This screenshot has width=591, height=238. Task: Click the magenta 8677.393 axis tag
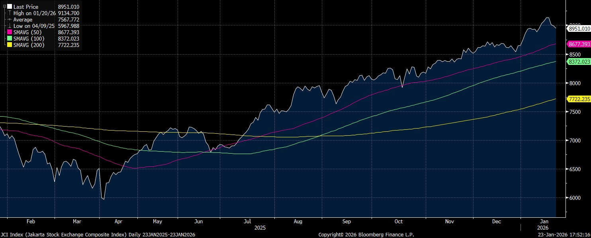579,45
